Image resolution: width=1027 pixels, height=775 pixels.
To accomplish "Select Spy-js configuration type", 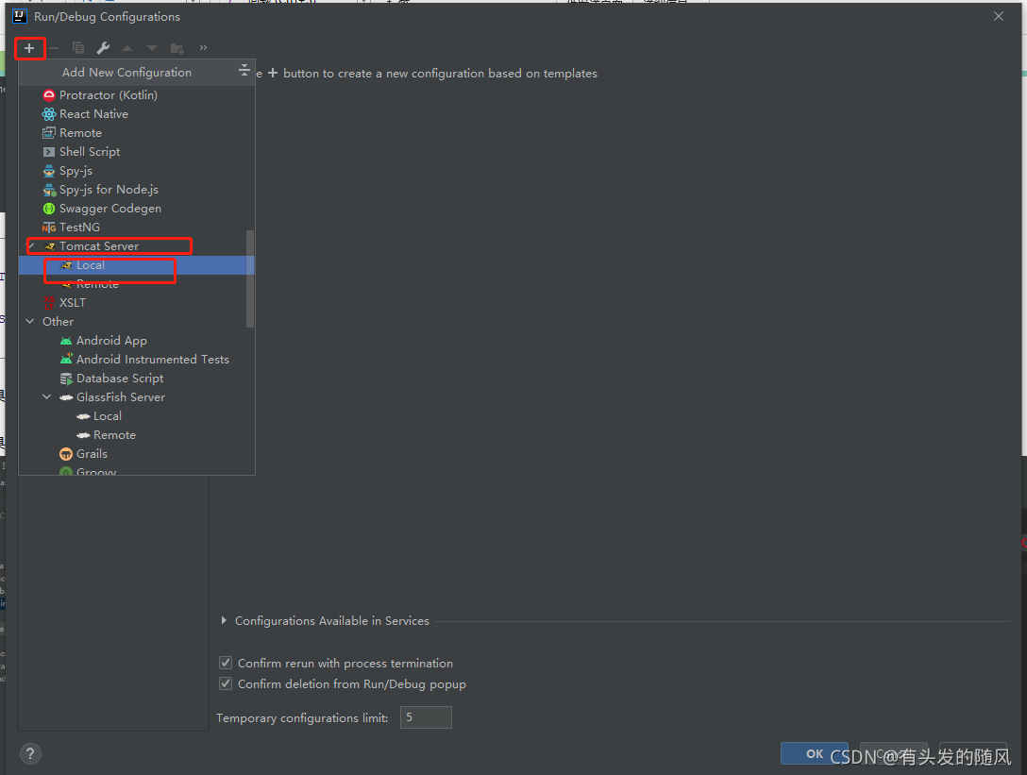I will point(136,171).
